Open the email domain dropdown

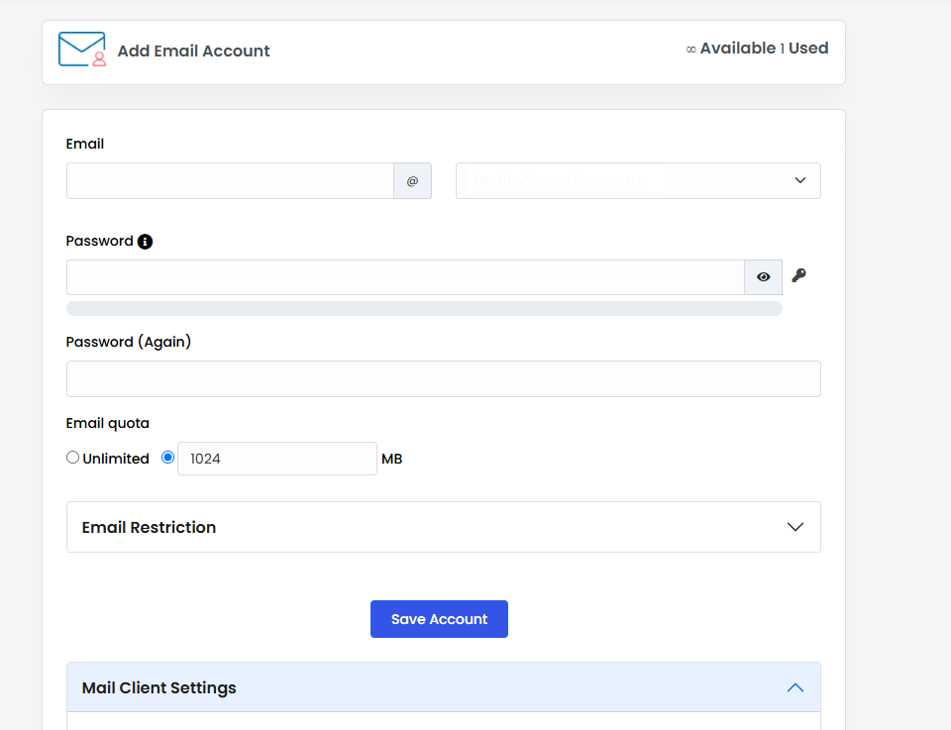coord(638,181)
